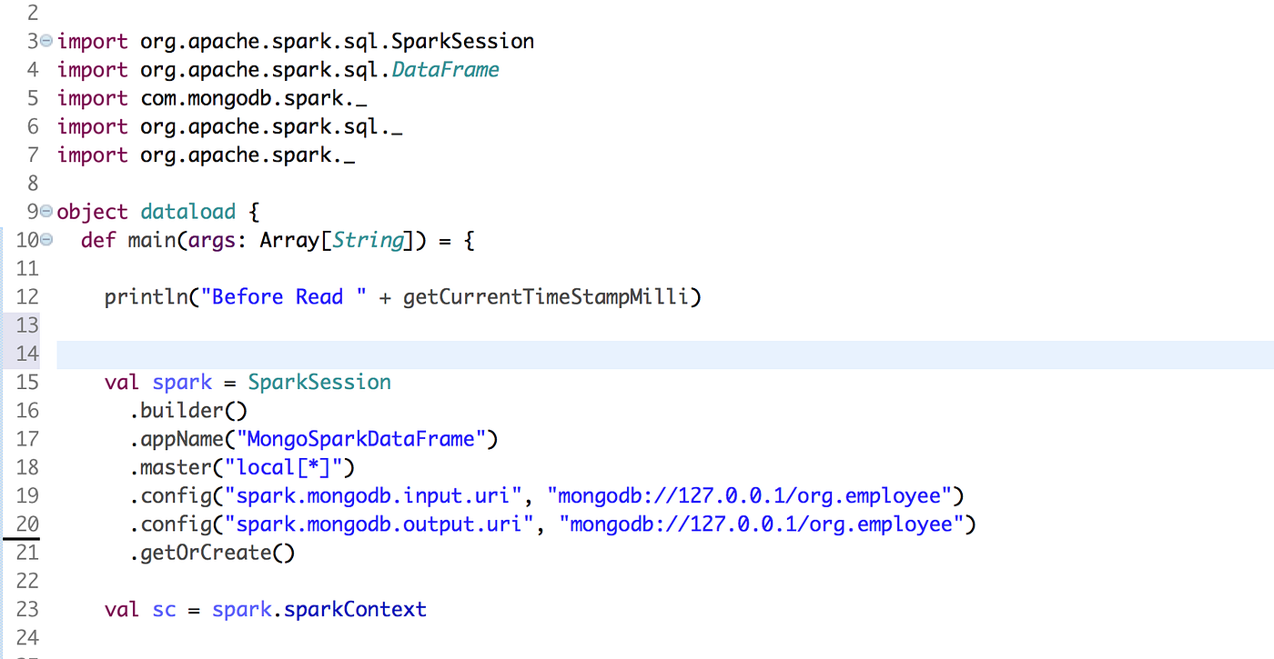Place cursor on the empty highlighted line 14
Image resolution: width=1274 pixels, height=659 pixels.
(x=273, y=354)
